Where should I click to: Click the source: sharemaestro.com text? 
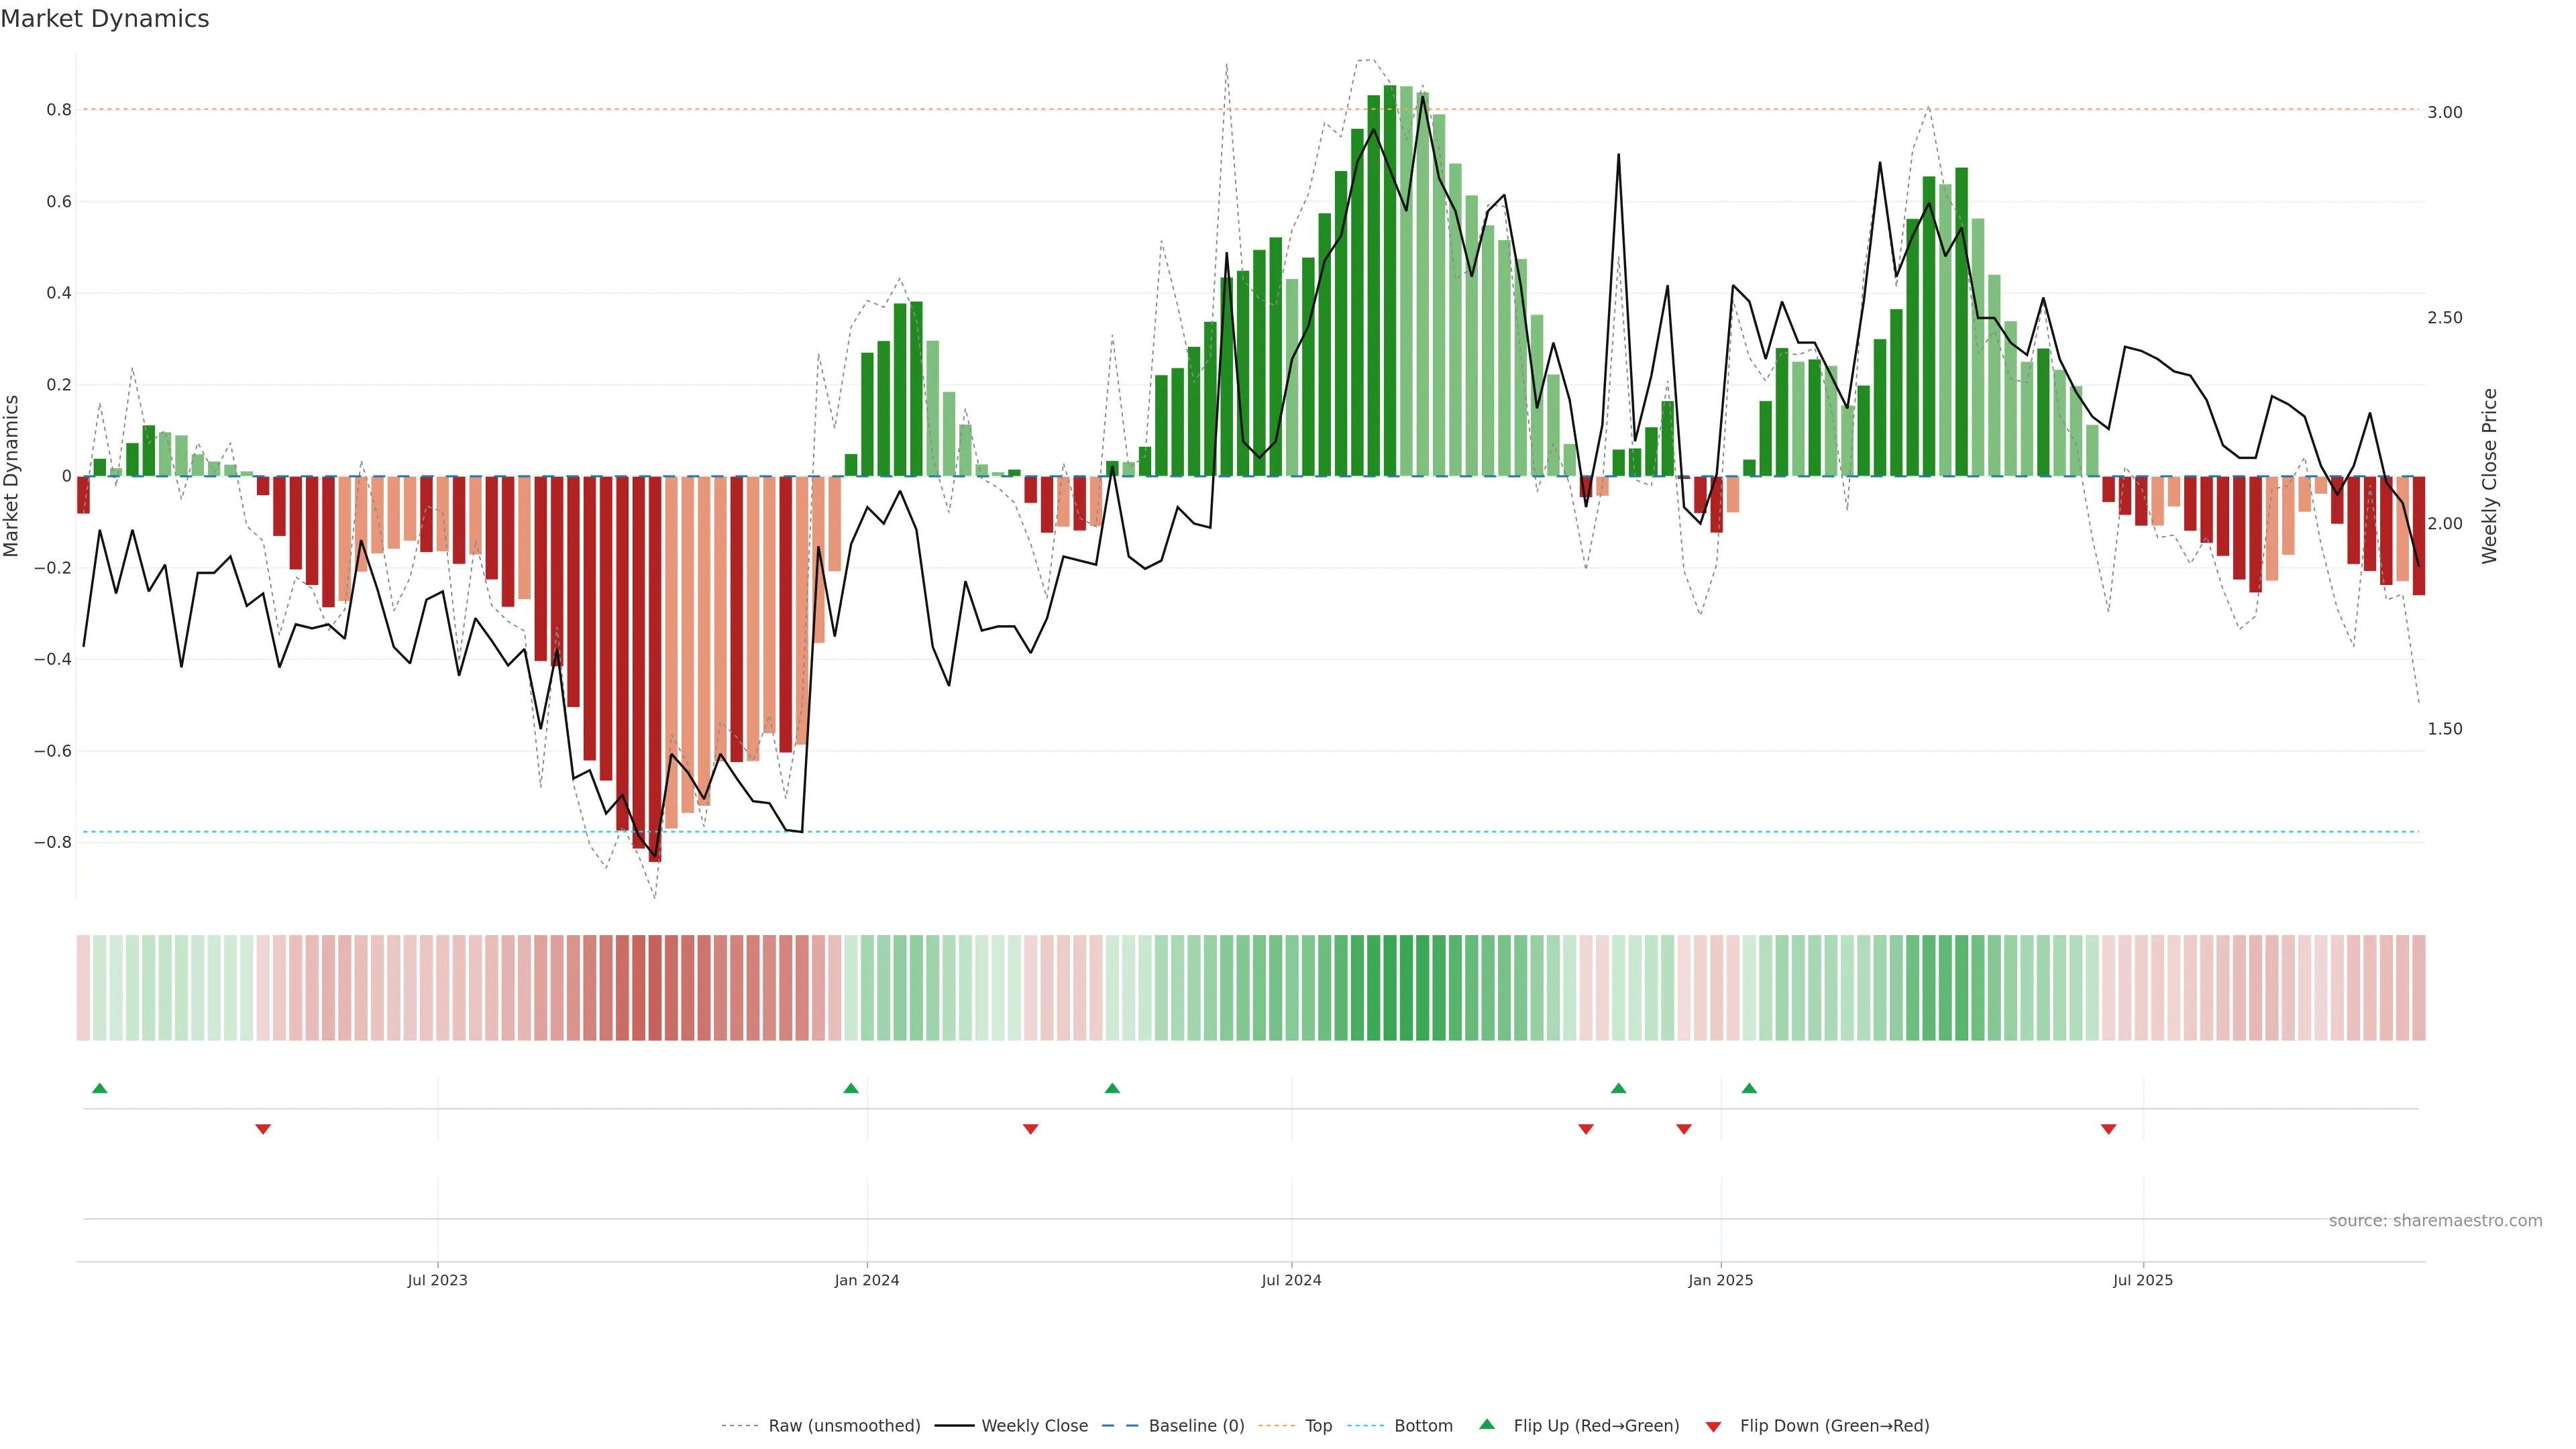coord(2435,1221)
